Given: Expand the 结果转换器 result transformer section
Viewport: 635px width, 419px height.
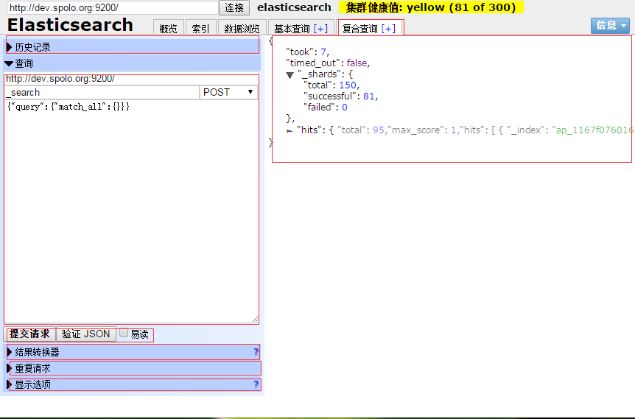Looking at the screenshot, I should 132,352.
